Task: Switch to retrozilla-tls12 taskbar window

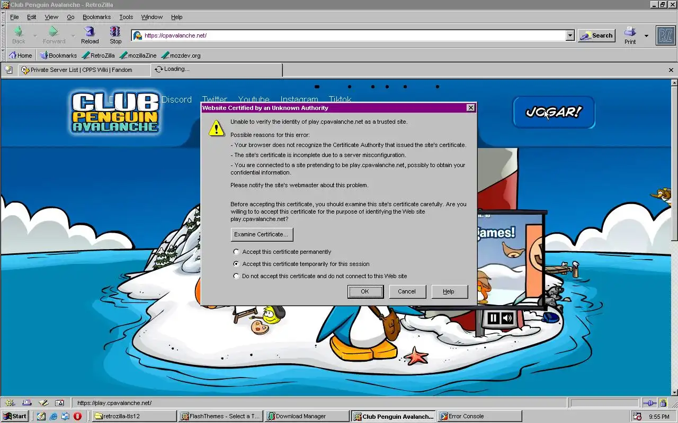Action: coord(133,416)
